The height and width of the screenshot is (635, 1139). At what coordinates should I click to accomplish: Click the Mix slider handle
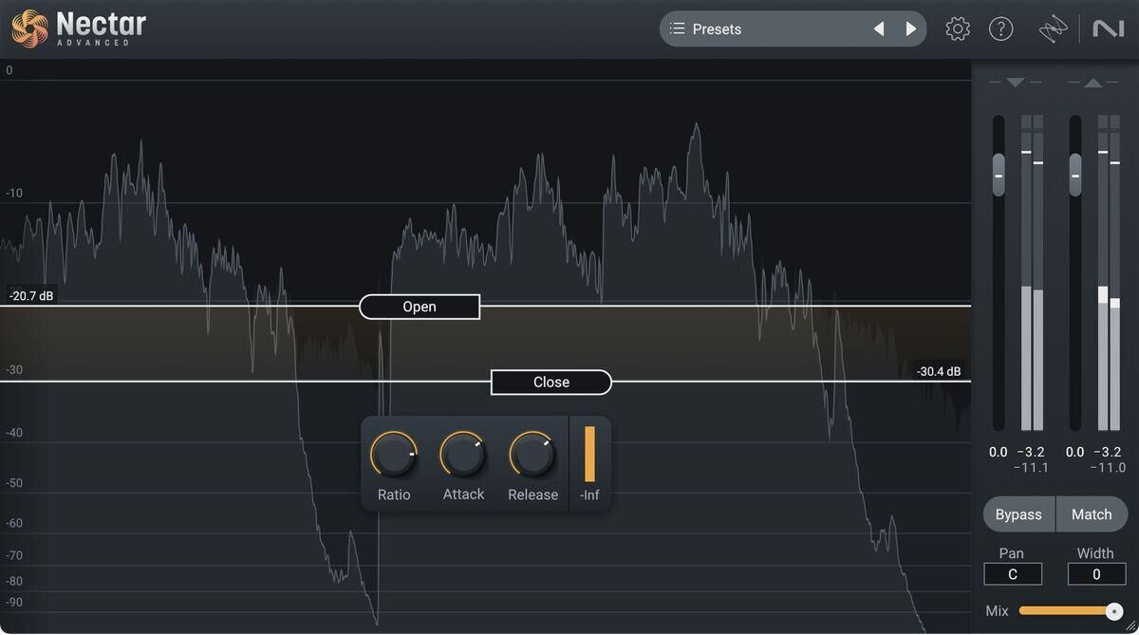click(1114, 611)
